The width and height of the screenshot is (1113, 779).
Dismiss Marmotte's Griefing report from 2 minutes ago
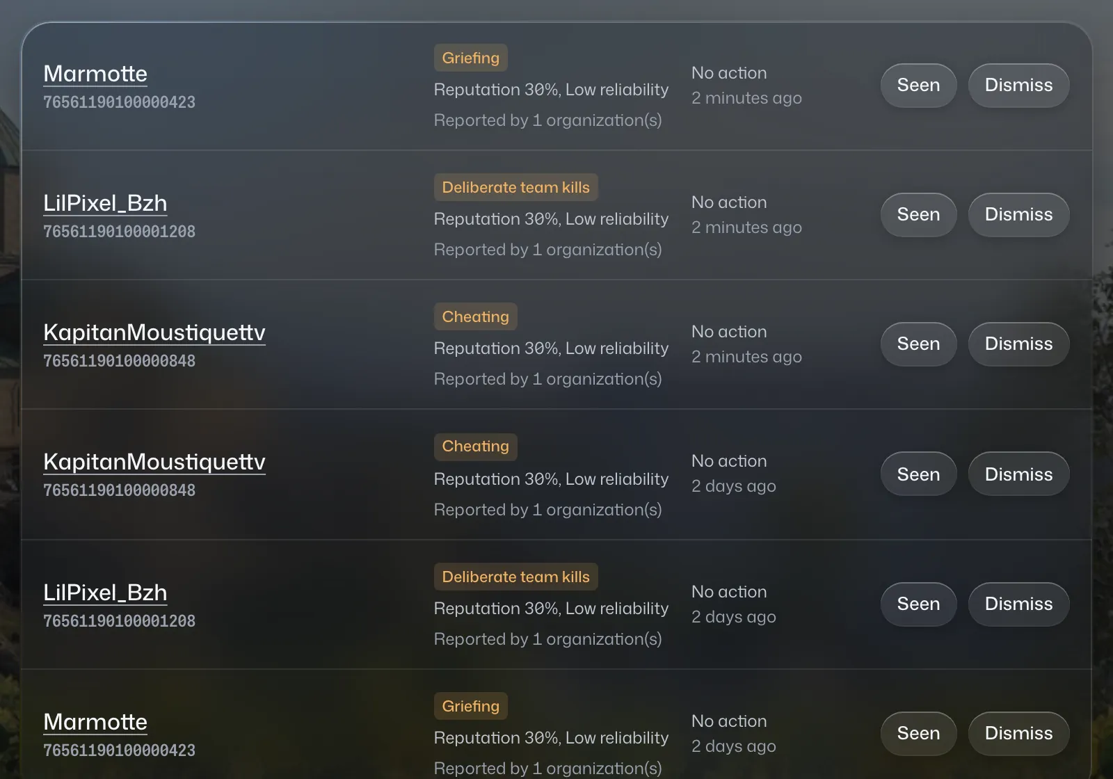click(1018, 86)
